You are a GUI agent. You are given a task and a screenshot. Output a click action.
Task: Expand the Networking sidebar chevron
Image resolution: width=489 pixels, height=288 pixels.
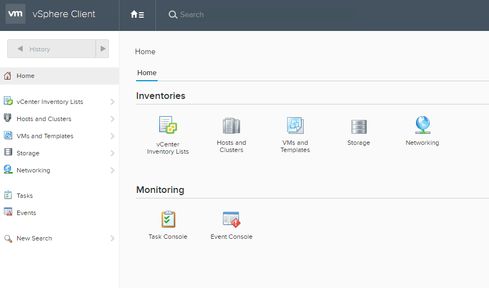[x=113, y=170]
